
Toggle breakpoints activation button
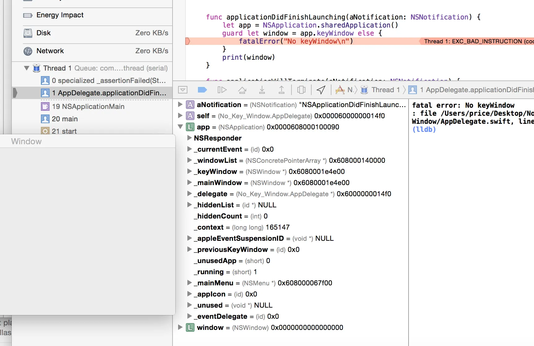pyautogui.click(x=202, y=90)
